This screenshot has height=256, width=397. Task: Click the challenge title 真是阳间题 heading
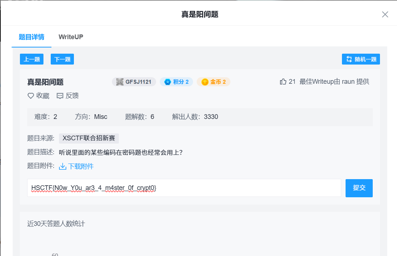45,82
